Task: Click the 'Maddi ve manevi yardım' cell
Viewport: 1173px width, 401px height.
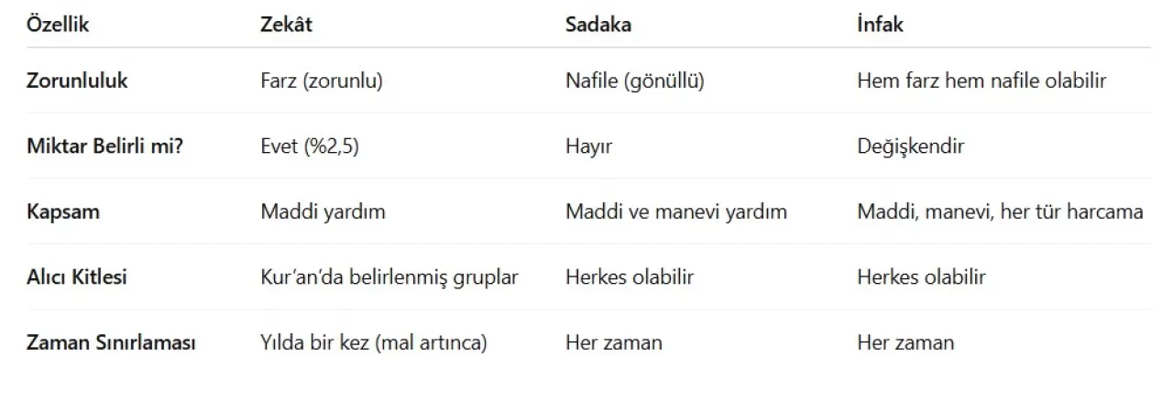Action: click(x=675, y=211)
